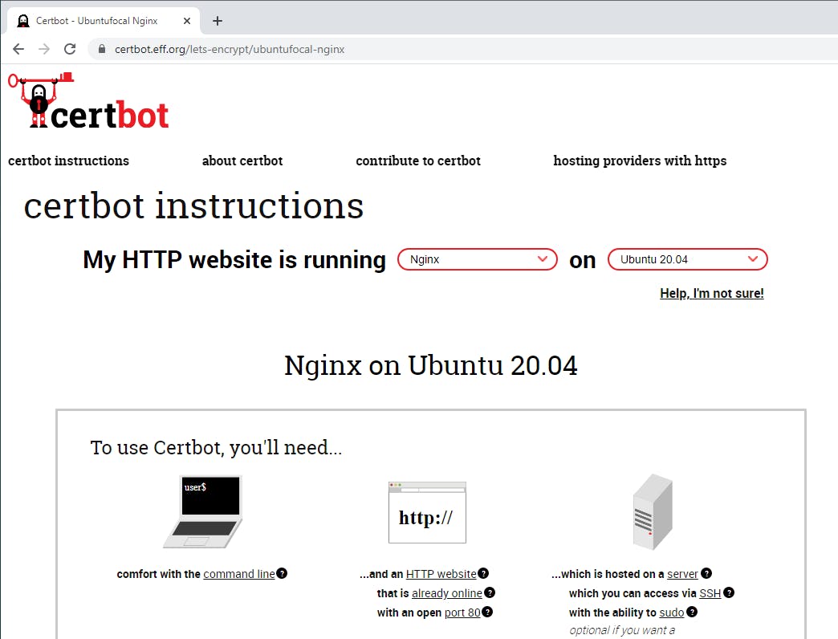Click the Help, I'm not sure! link

click(711, 293)
